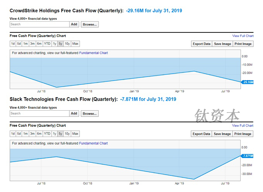Image resolution: width=263 pixels, height=192 pixels.
Task: Click CrowdStrike Holdings Free Cash Flow title
Action: 67,11
